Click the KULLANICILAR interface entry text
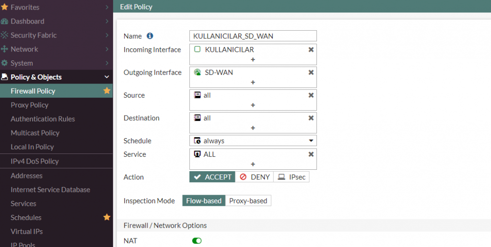 [229, 49]
